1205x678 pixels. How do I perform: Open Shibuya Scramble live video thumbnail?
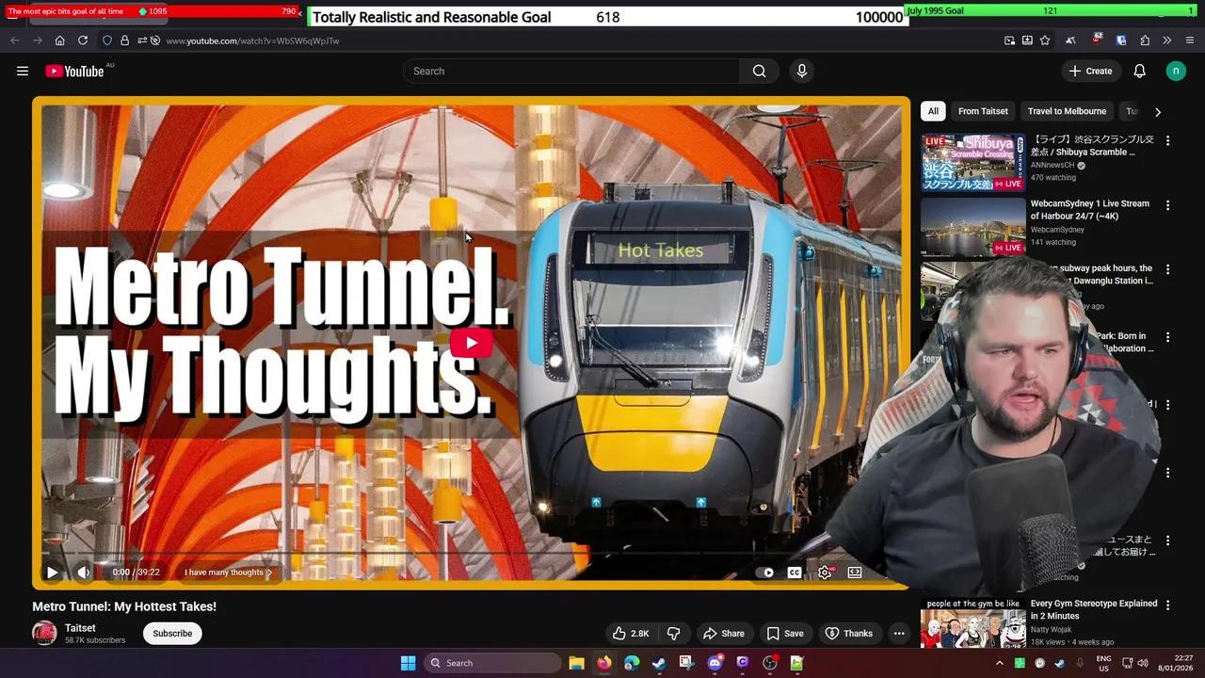(x=972, y=162)
